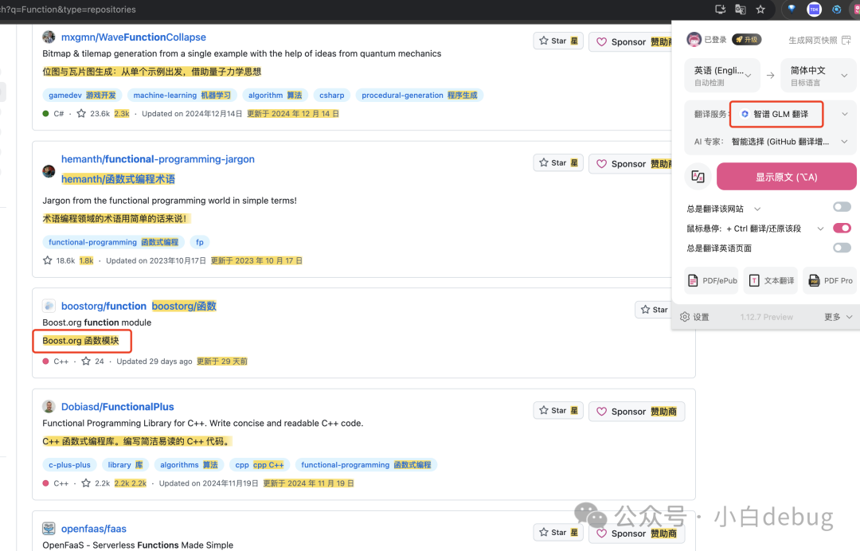The image size is (860, 551).
Task: Bookmark this page with the star icon
Action: [x=760, y=10]
